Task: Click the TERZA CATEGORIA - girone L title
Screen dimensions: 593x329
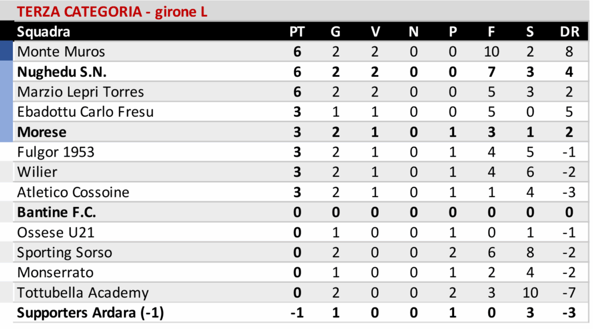Action: 112,12
